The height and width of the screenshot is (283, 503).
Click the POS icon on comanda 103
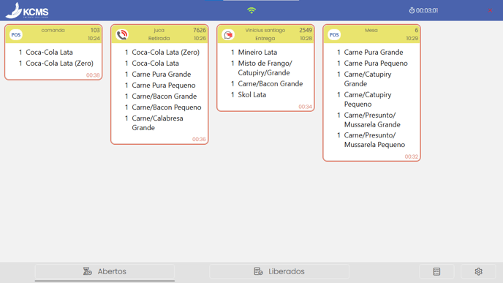[16, 34]
